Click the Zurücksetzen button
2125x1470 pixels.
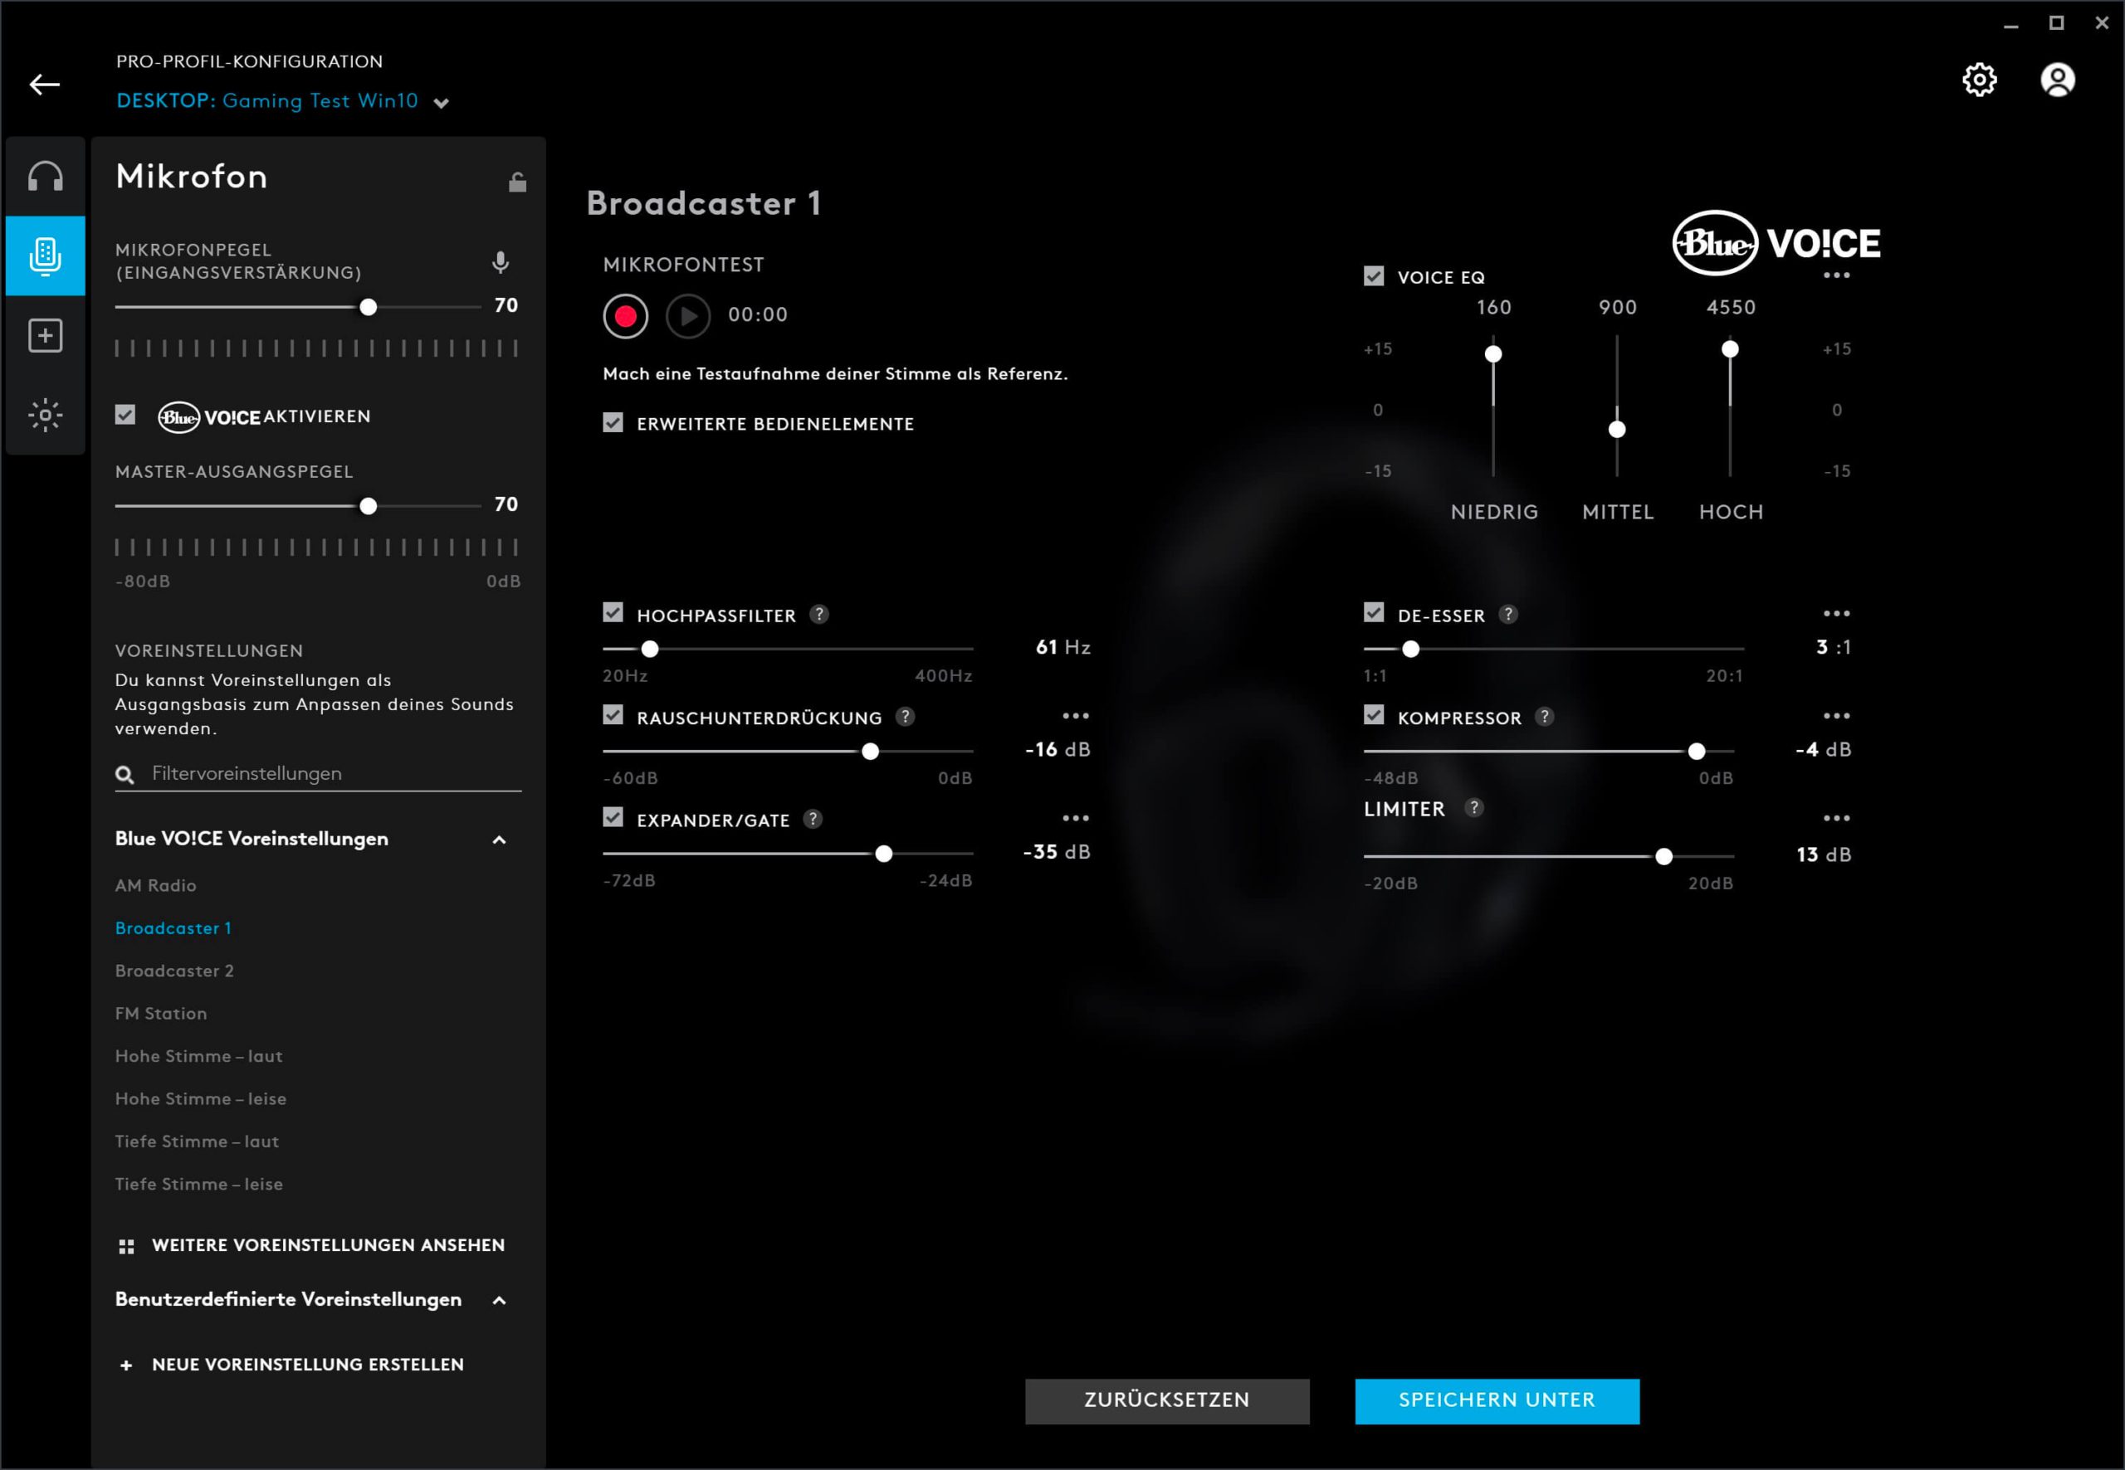tap(1166, 1400)
